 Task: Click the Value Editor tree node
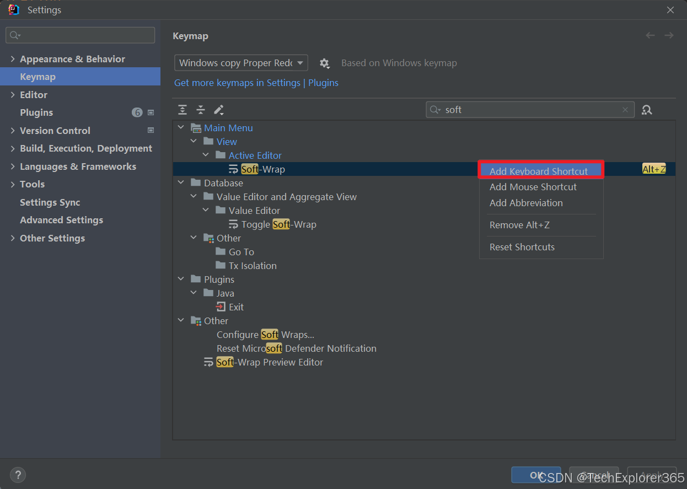tap(254, 211)
